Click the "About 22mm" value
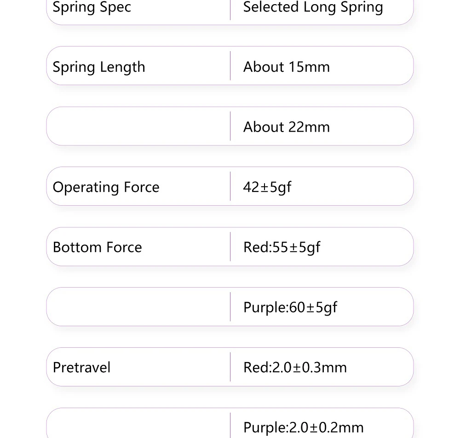Screen dimensions: 460x438 (286, 127)
